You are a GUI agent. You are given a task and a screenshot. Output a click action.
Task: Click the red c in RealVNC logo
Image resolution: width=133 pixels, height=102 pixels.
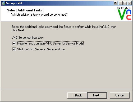click(129, 17)
